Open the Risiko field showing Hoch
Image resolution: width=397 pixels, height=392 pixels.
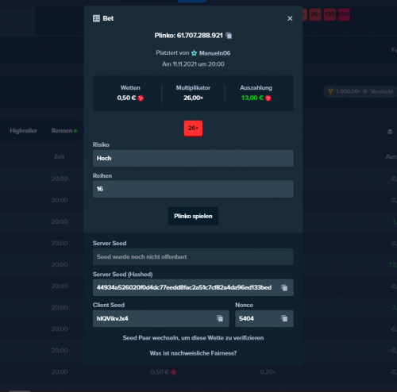coord(193,158)
